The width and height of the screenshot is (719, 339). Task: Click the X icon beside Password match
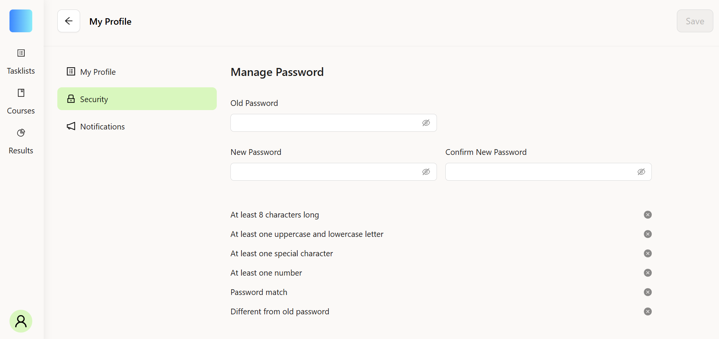(648, 292)
